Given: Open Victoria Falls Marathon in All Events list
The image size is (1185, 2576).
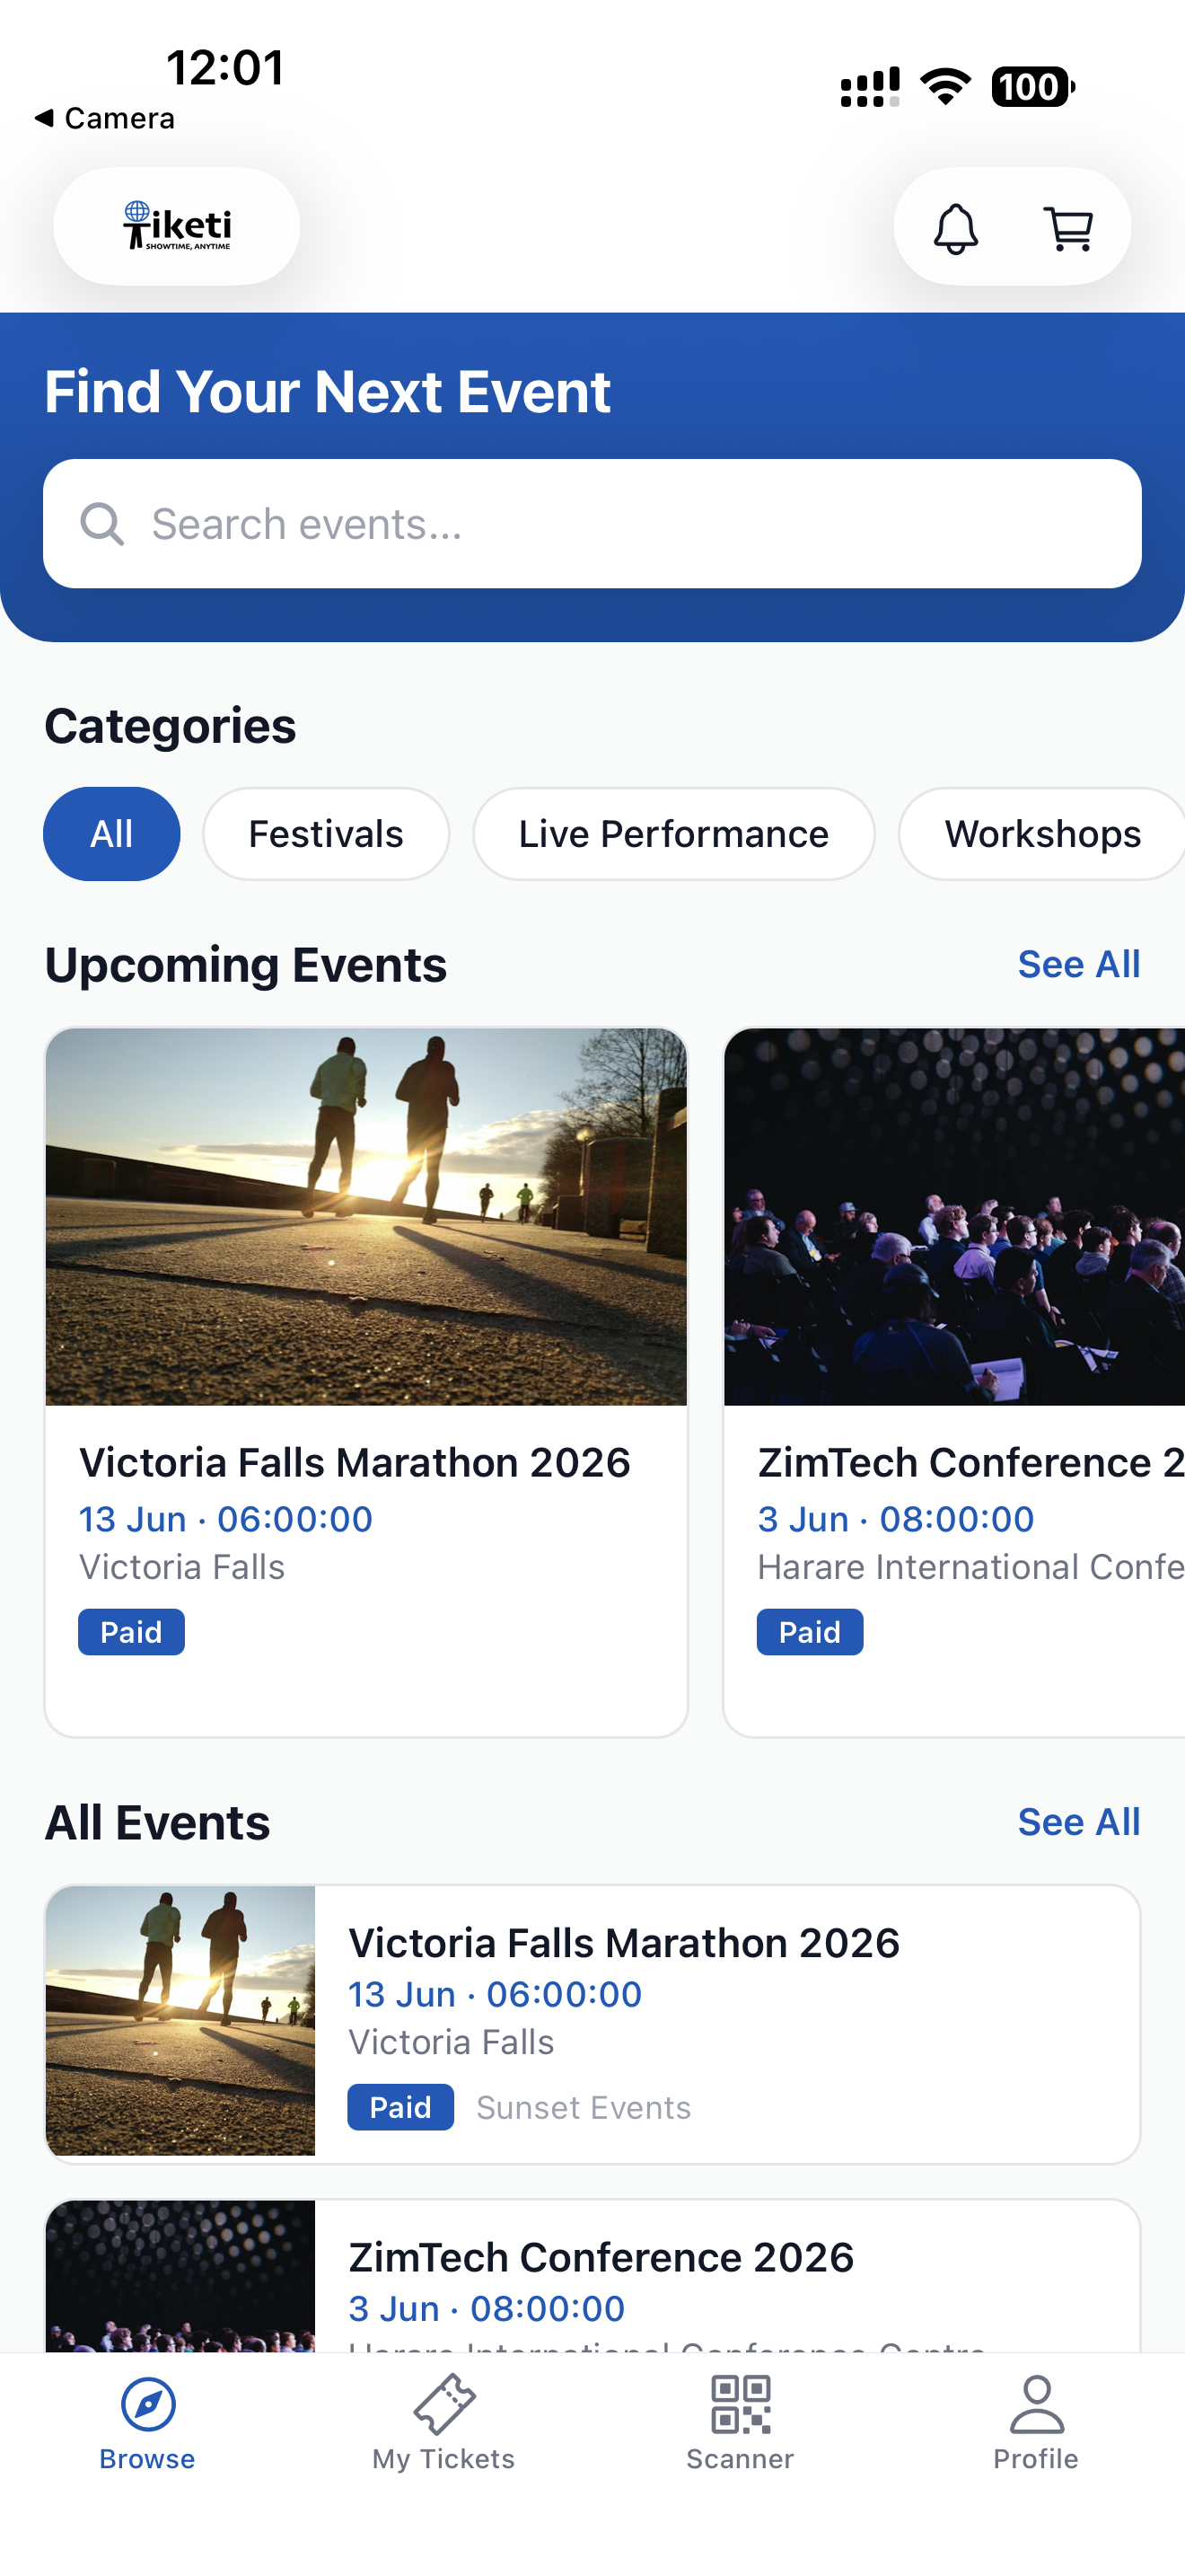Looking at the screenshot, I should (x=592, y=2024).
